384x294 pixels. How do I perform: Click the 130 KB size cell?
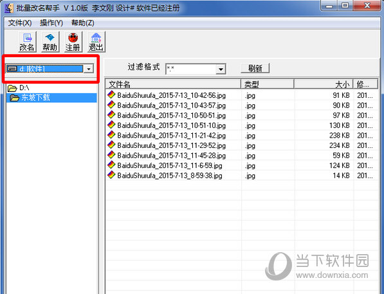click(x=339, y=125)
